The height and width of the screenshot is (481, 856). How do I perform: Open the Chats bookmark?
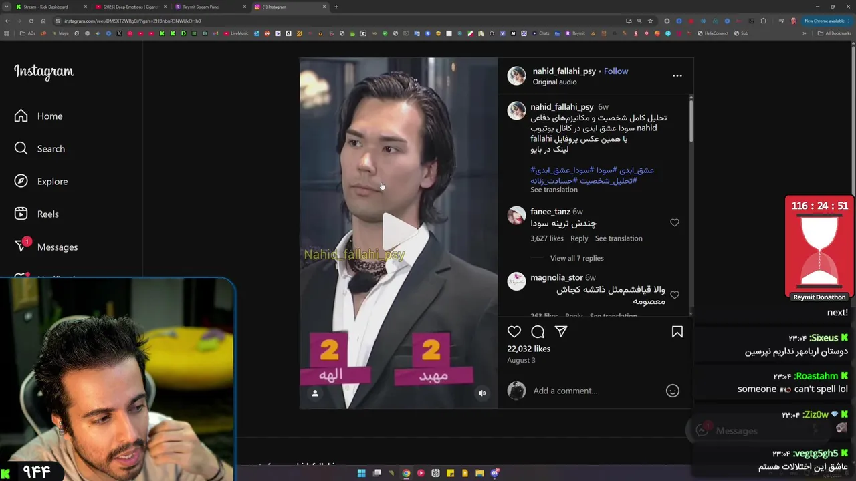pos(541,33)
